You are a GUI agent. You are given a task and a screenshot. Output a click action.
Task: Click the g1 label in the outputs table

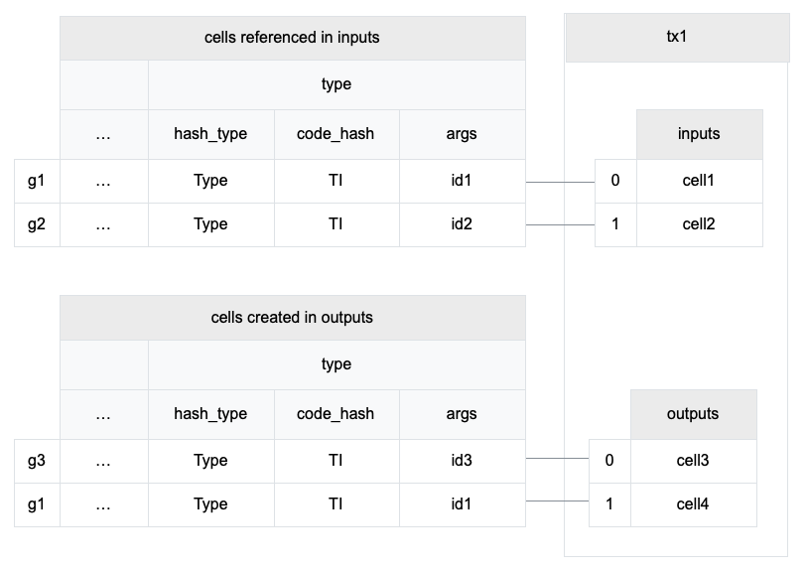pyautogui.click(x=37, y=504)
